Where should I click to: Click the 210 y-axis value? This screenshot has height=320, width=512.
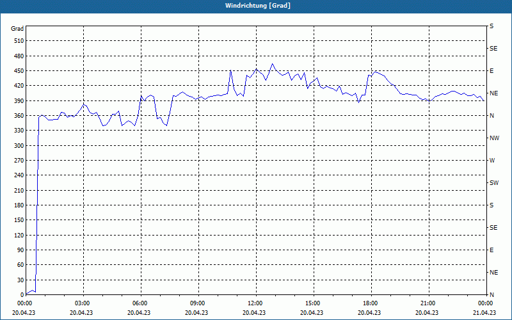[x=19, y=190]
